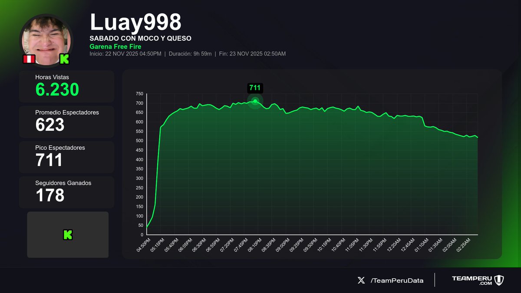Click the X social network icon

pyautogui.click(x=361, y=280)
